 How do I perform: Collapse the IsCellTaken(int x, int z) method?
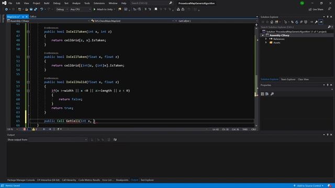coord(28,31)
